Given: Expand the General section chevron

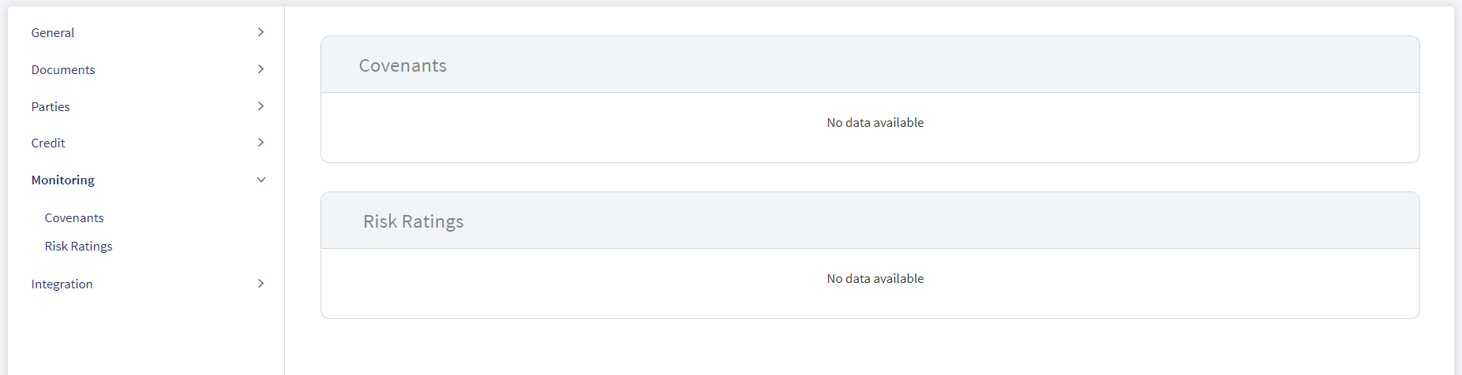Looking at the screenshot, I should pyautogui.click(x=261, y=32).
